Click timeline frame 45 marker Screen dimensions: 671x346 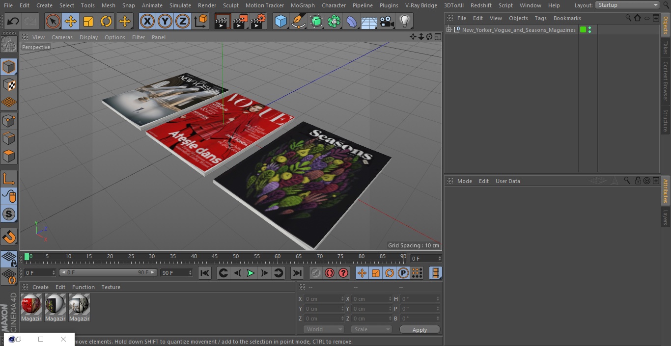point(215,256)
